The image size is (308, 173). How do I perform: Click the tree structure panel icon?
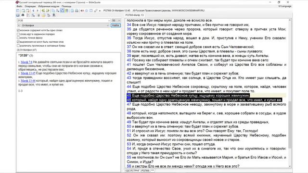coord(28,15)
